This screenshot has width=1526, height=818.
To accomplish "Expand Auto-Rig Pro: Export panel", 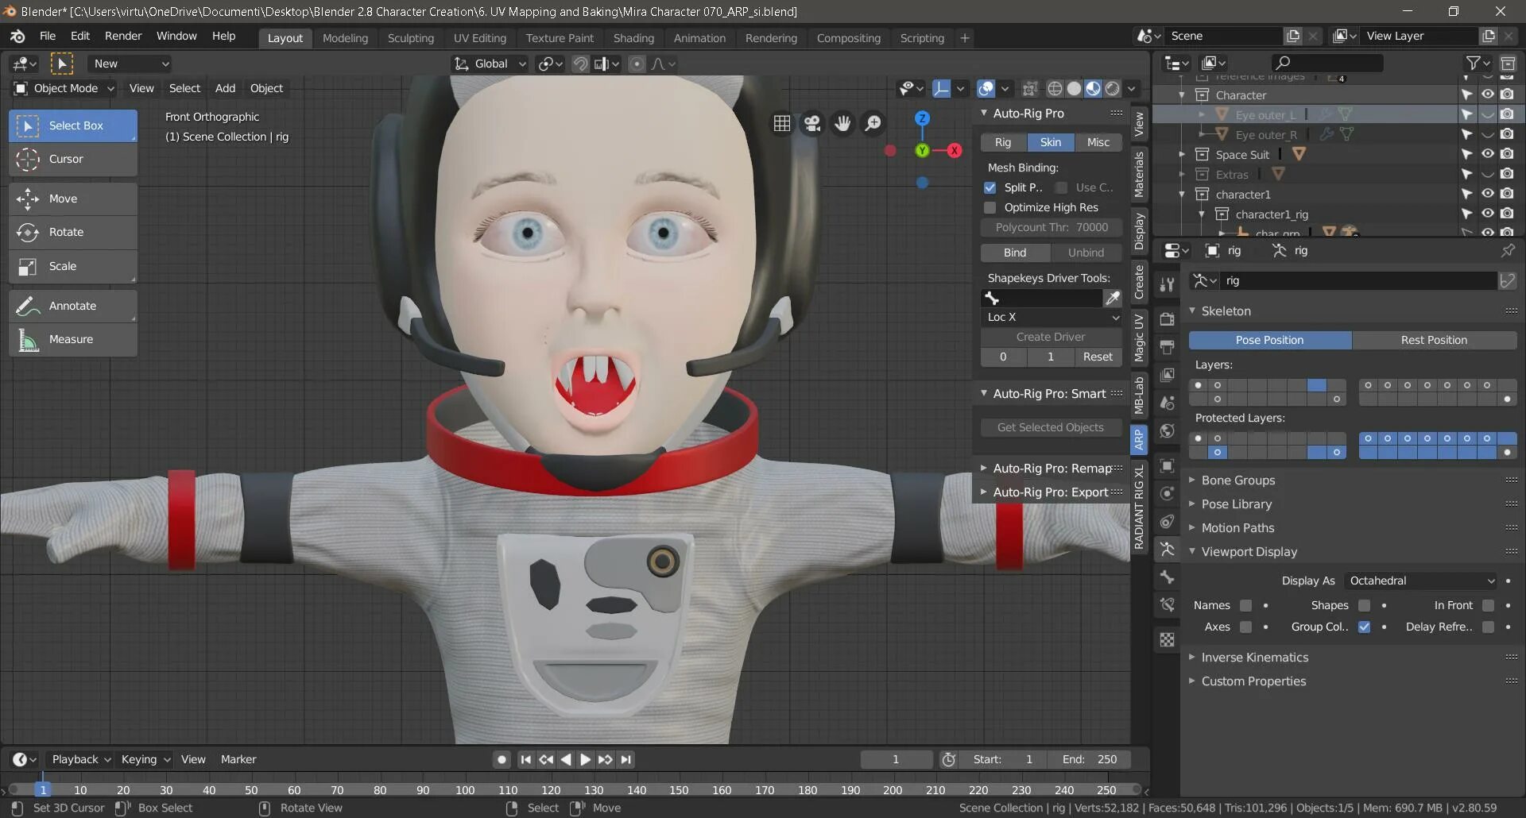I will point(1052,492).
